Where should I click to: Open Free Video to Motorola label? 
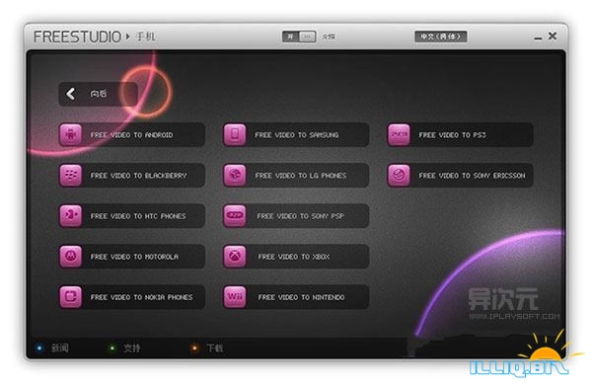click(x=134, y=257)
